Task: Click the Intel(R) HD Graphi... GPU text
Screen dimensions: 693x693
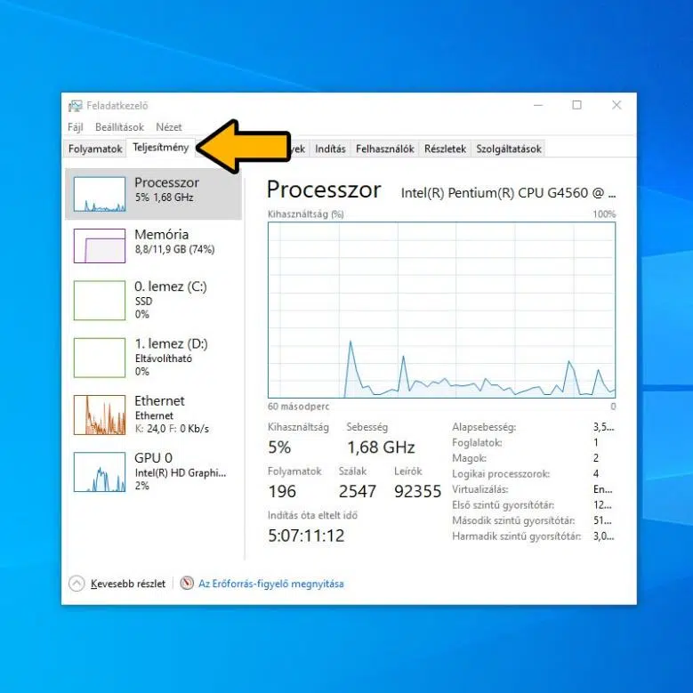Action: pyautogui.click(x=181, y=473)
